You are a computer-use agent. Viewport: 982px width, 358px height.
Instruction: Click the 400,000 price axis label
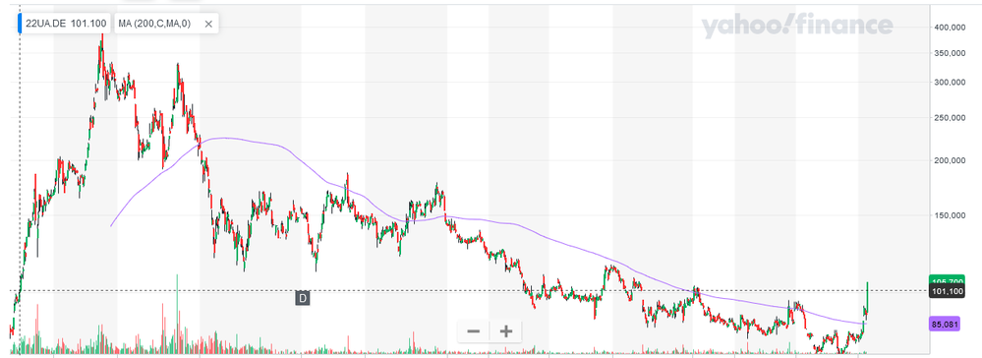[x=950, y=28]
